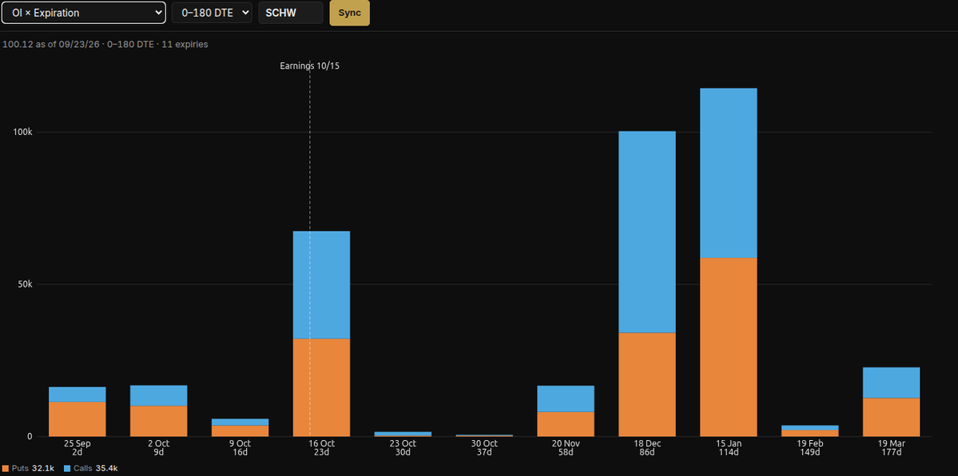This screenshot has width=958, height=476.
Task: Click the calls segment of 20 Nov bar
Action: pos(566,399)
